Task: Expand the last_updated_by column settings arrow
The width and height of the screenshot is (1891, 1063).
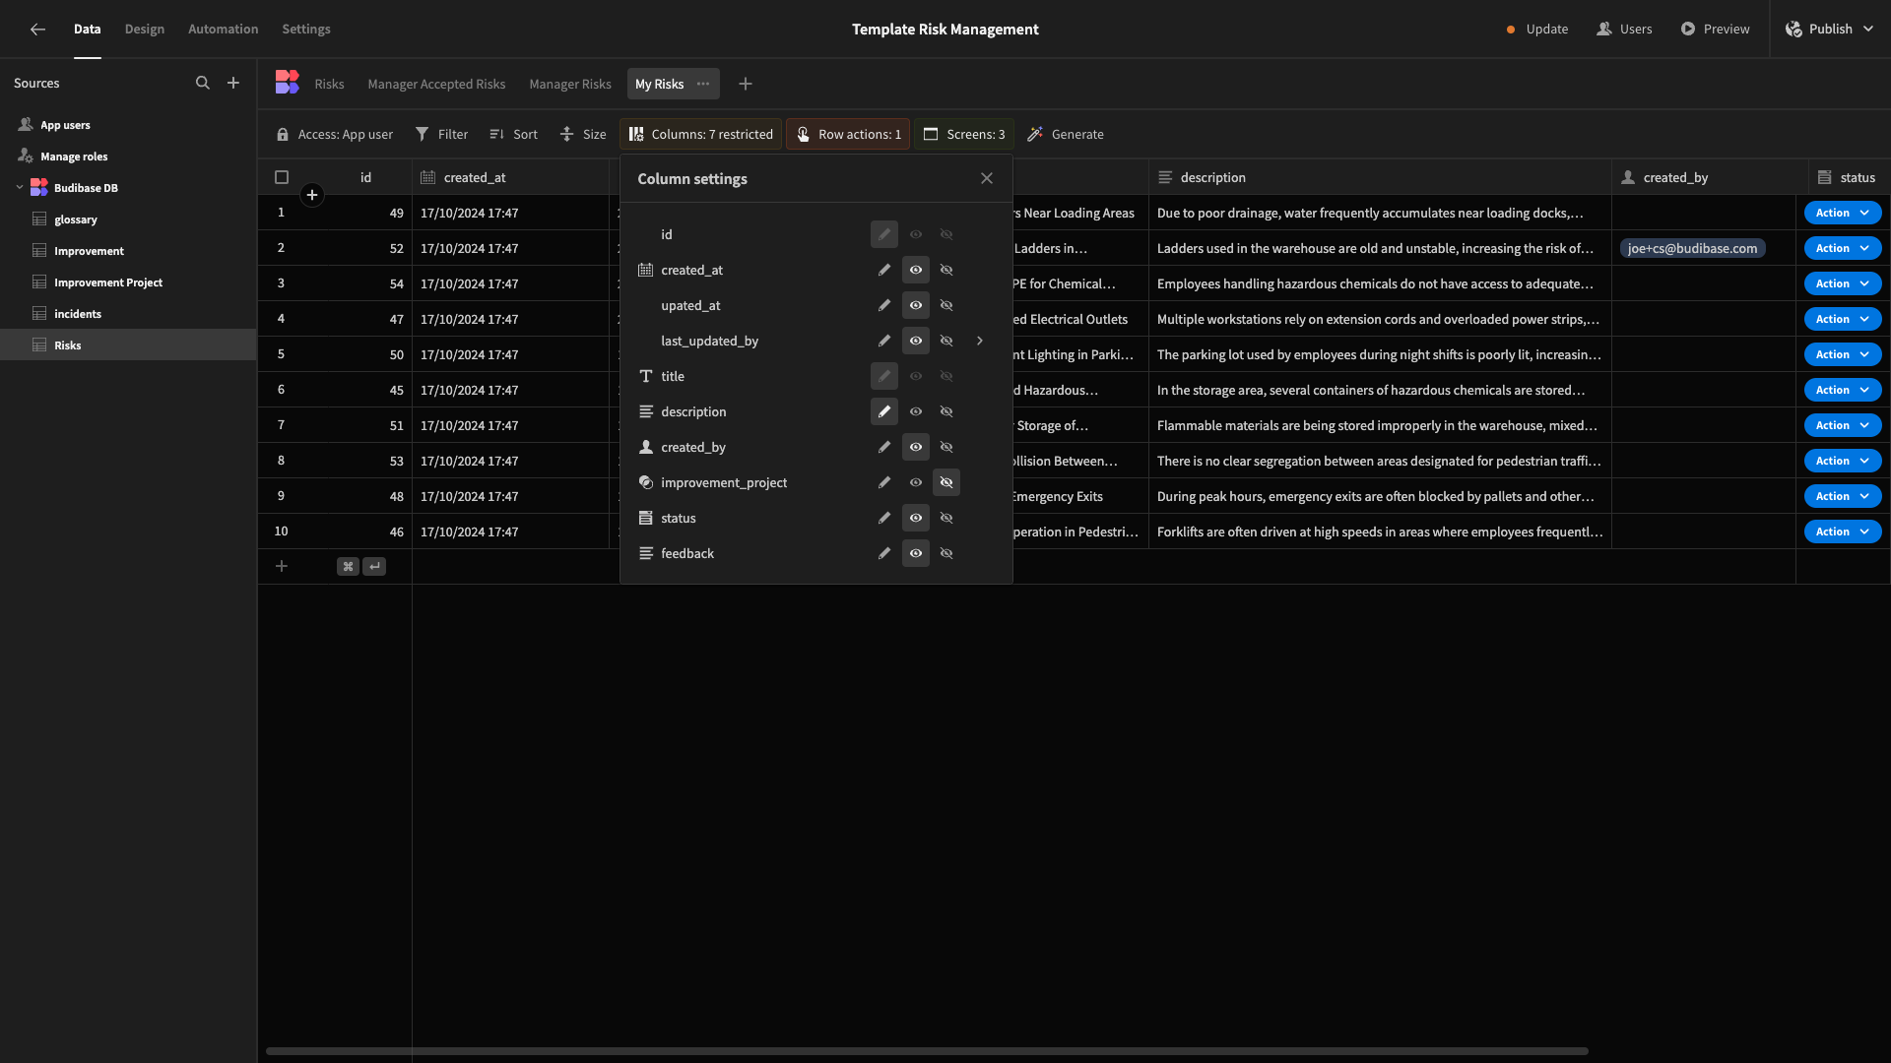Action: 979,342
